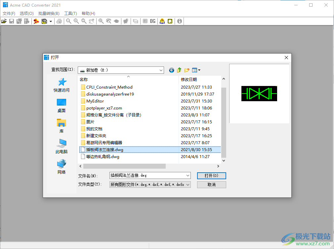Select the file 插板阀法兰连接.dwg

click(x=150, y=150)
